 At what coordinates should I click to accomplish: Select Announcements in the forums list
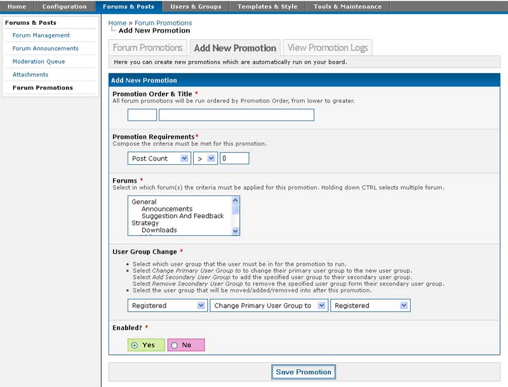pyautogui.click(x=167, y=209)
